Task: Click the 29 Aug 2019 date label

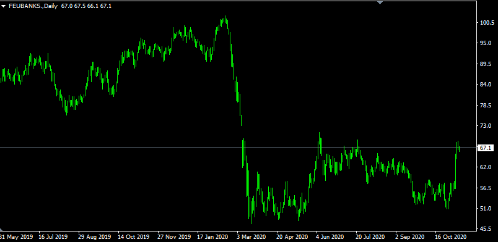Action: [94, 236]
